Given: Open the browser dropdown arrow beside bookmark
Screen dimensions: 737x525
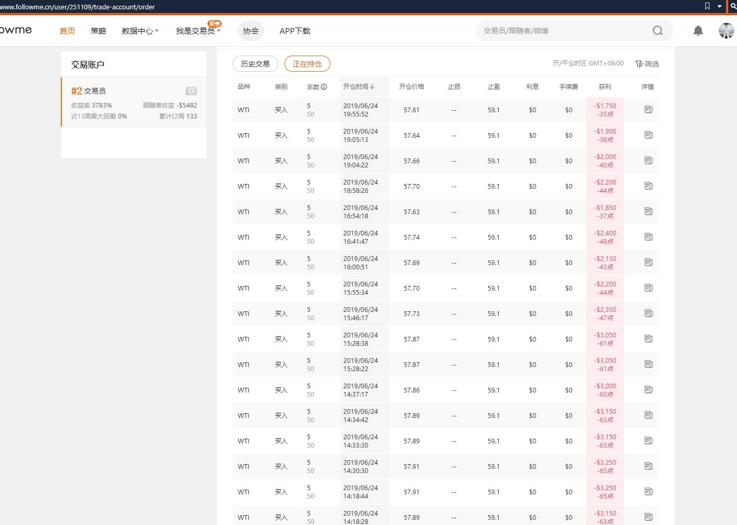Looking at the screenshot, I should click(720, 7).
